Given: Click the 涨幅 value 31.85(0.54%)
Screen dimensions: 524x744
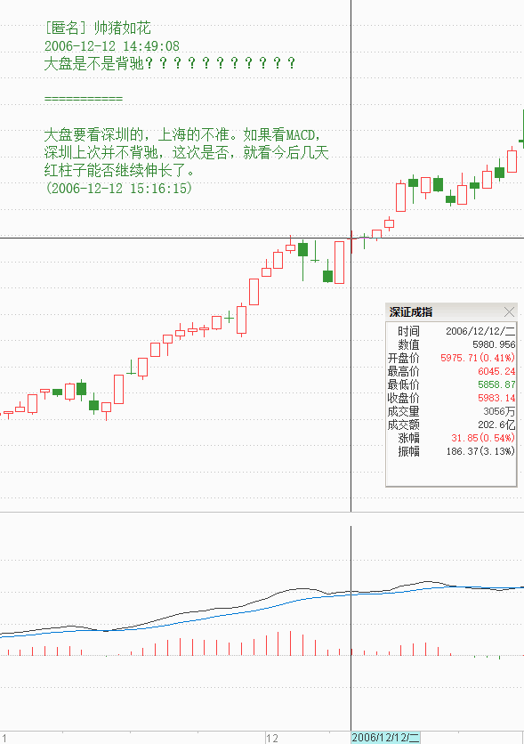Looking at the screenshot, I should coord(482,438).
